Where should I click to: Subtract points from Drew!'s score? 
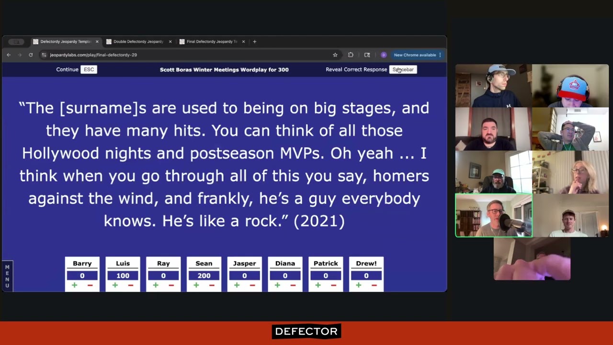pyautogui.click(x=375, y=285)
